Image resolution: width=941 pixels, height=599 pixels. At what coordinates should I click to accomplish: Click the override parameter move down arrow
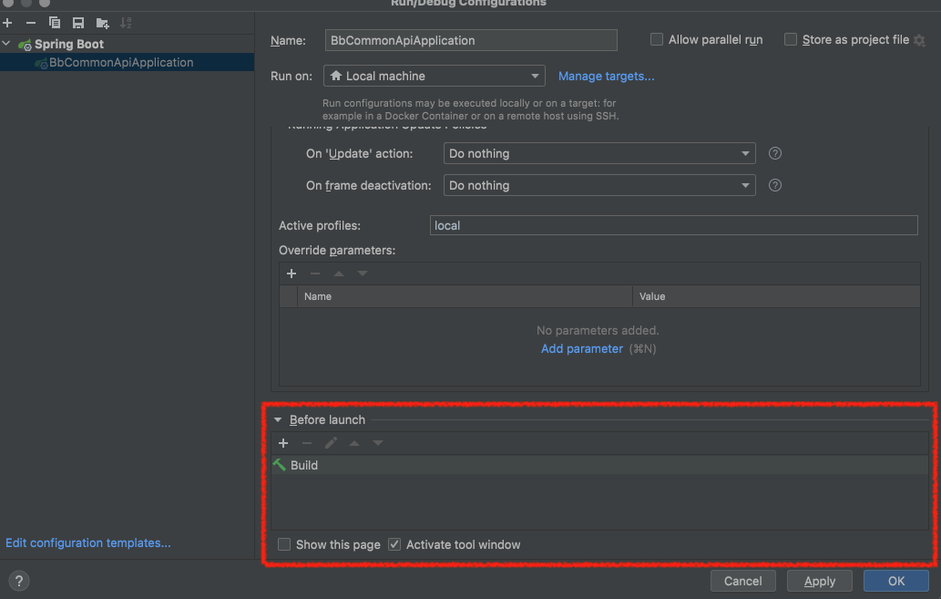[363, 274]
